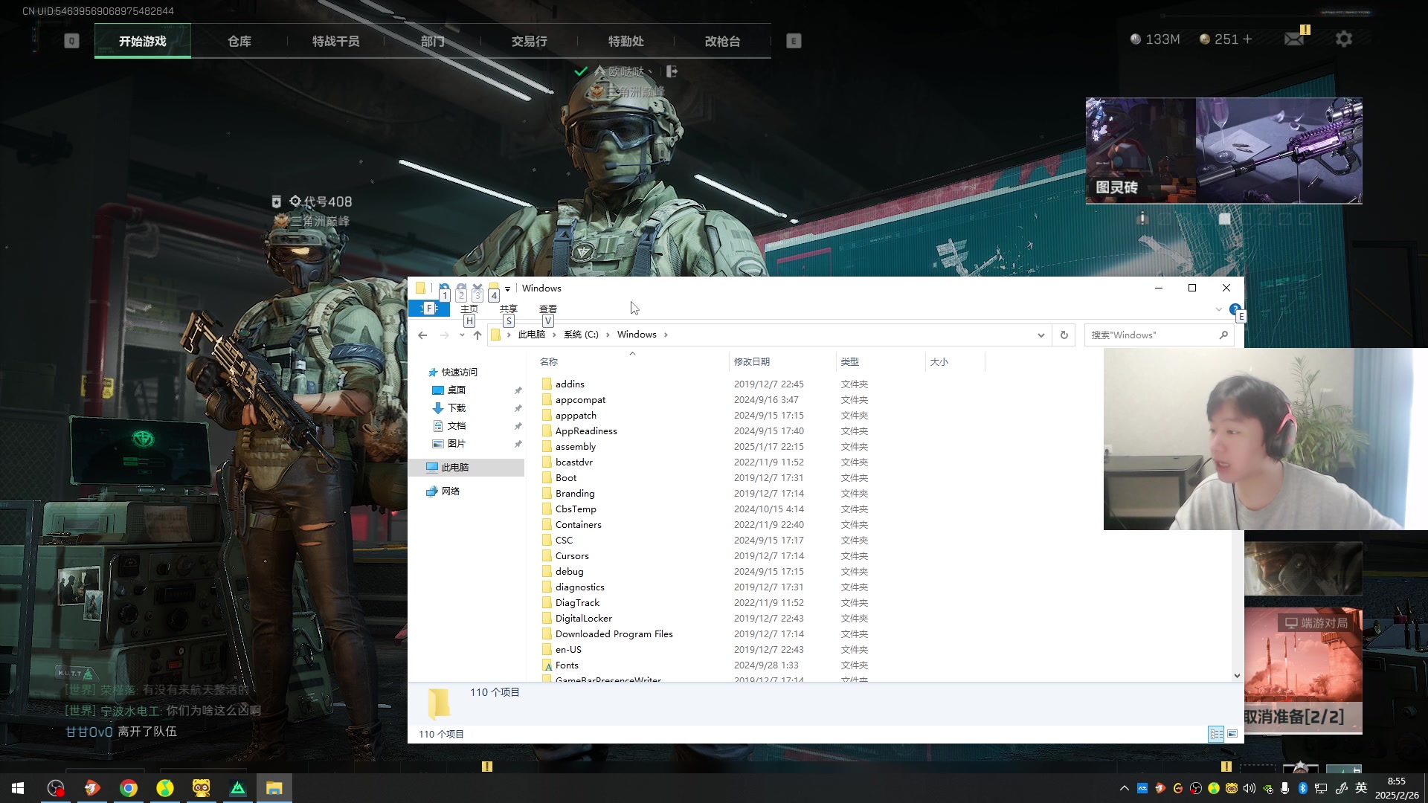Click the leave squad exit icon beside 欧哒哒
The height and width of the screenshot is (803, 1428).
point(672,71)
